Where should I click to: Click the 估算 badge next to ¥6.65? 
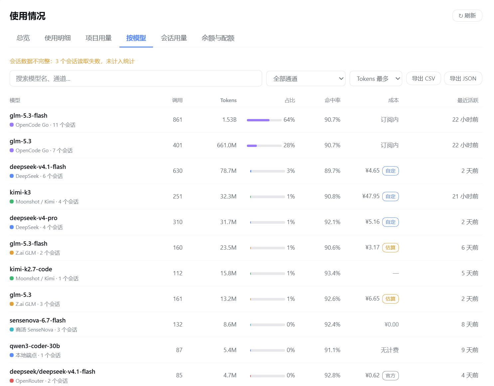click(x=391, y=299)
